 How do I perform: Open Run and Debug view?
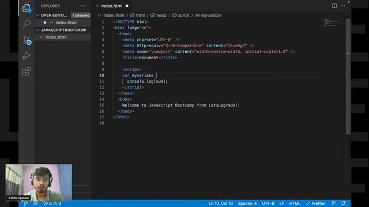27,56
